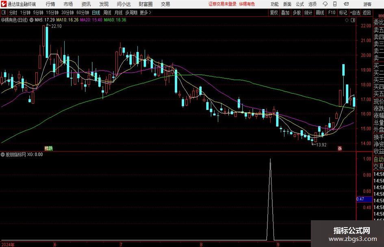Select the 日线 daily chart tab
This screenshot has height=247, width=384.
click(x=96, y=13)
